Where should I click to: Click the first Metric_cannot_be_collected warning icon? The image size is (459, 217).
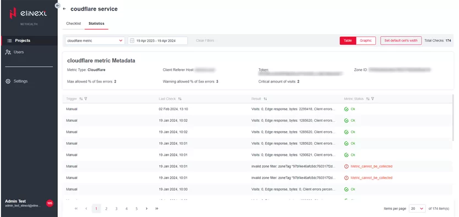click(346, 166)
